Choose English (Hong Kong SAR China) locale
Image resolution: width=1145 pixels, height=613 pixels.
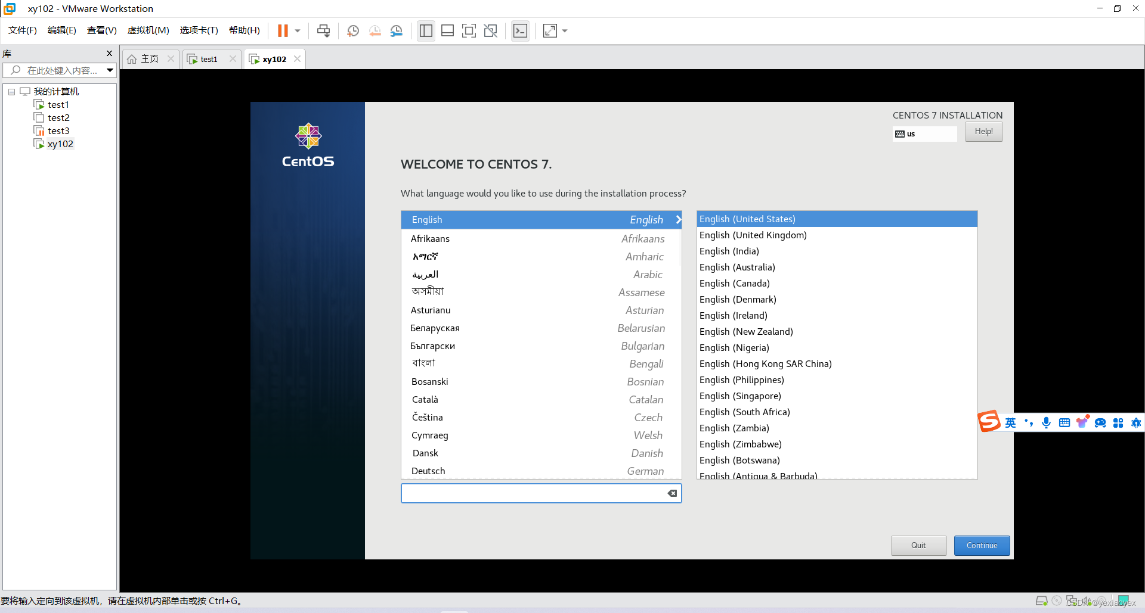click(x=837, y=364)
